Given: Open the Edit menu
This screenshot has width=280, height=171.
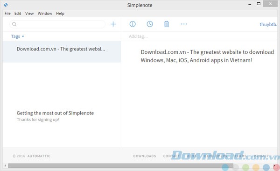Looking at the screenshot, I should pyautogui.click(x=18, y=14).
